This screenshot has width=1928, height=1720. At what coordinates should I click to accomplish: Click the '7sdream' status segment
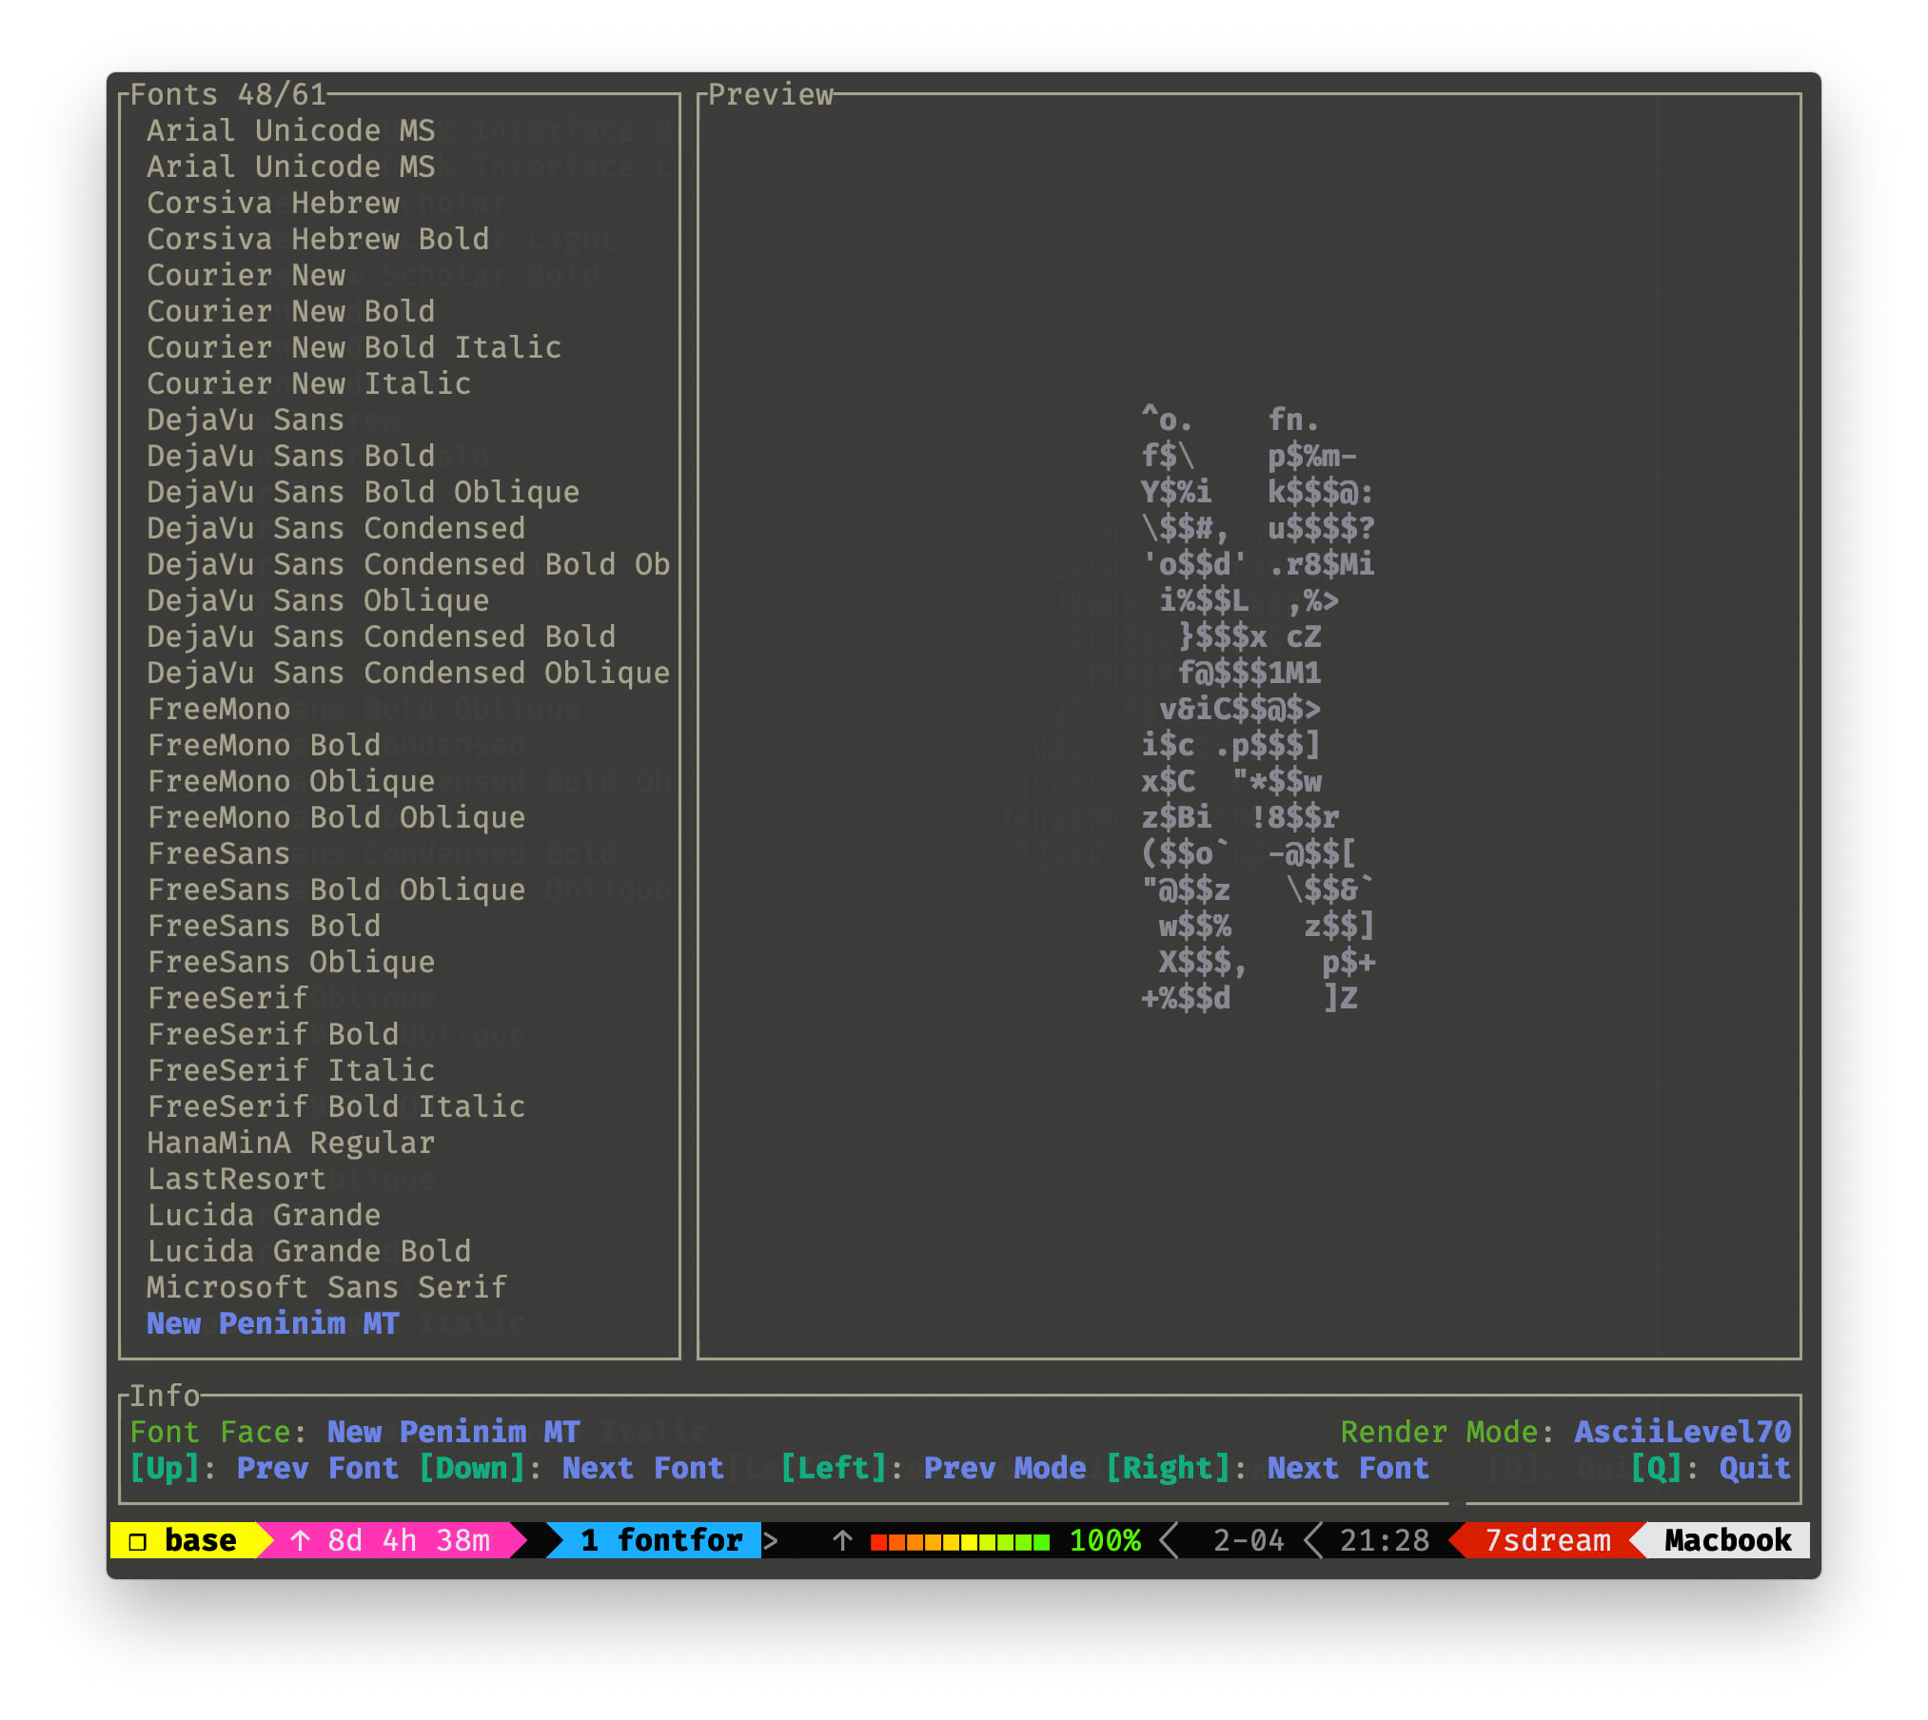pos(1548,1540)
